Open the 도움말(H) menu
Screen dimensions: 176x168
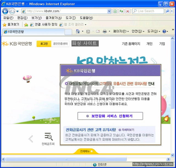(86, 18)
